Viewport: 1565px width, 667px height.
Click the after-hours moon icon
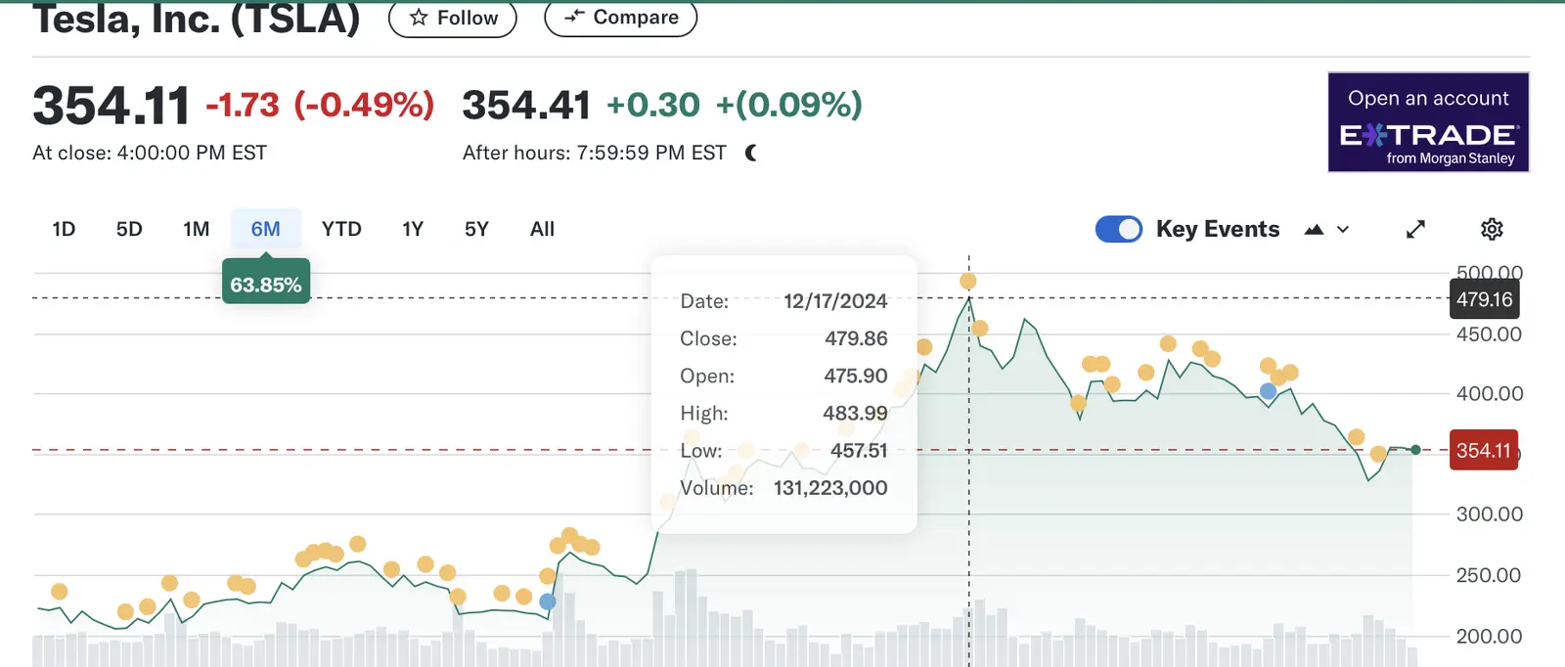point(751,153)
